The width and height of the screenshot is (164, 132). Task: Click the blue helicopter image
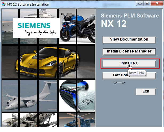point(77,120)
